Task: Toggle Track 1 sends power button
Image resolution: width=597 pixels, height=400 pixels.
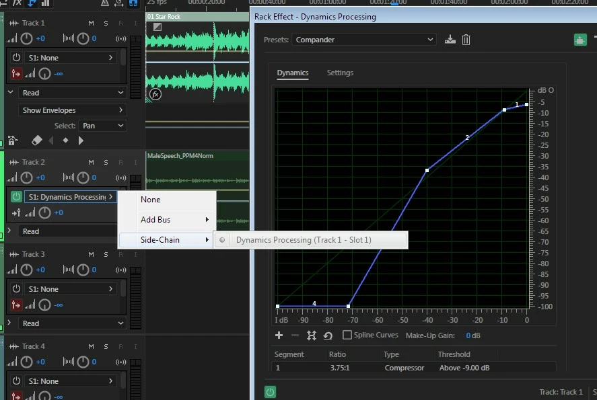Action: pos(16,57)
